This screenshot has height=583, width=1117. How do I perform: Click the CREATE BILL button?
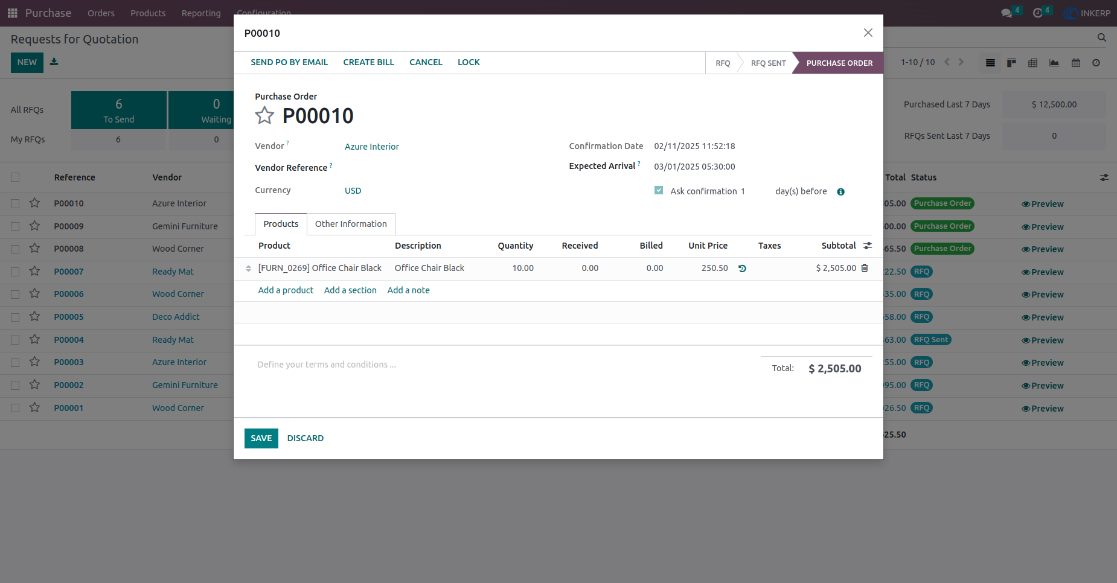368,62
